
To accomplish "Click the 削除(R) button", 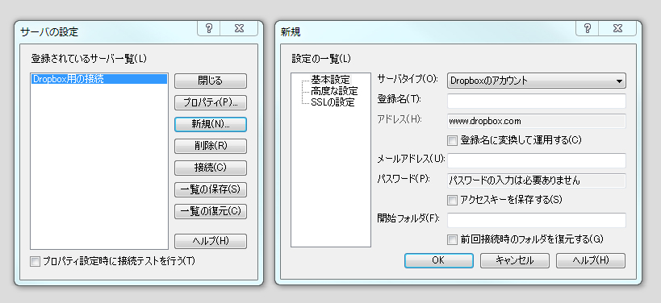I will coord(211,146).
